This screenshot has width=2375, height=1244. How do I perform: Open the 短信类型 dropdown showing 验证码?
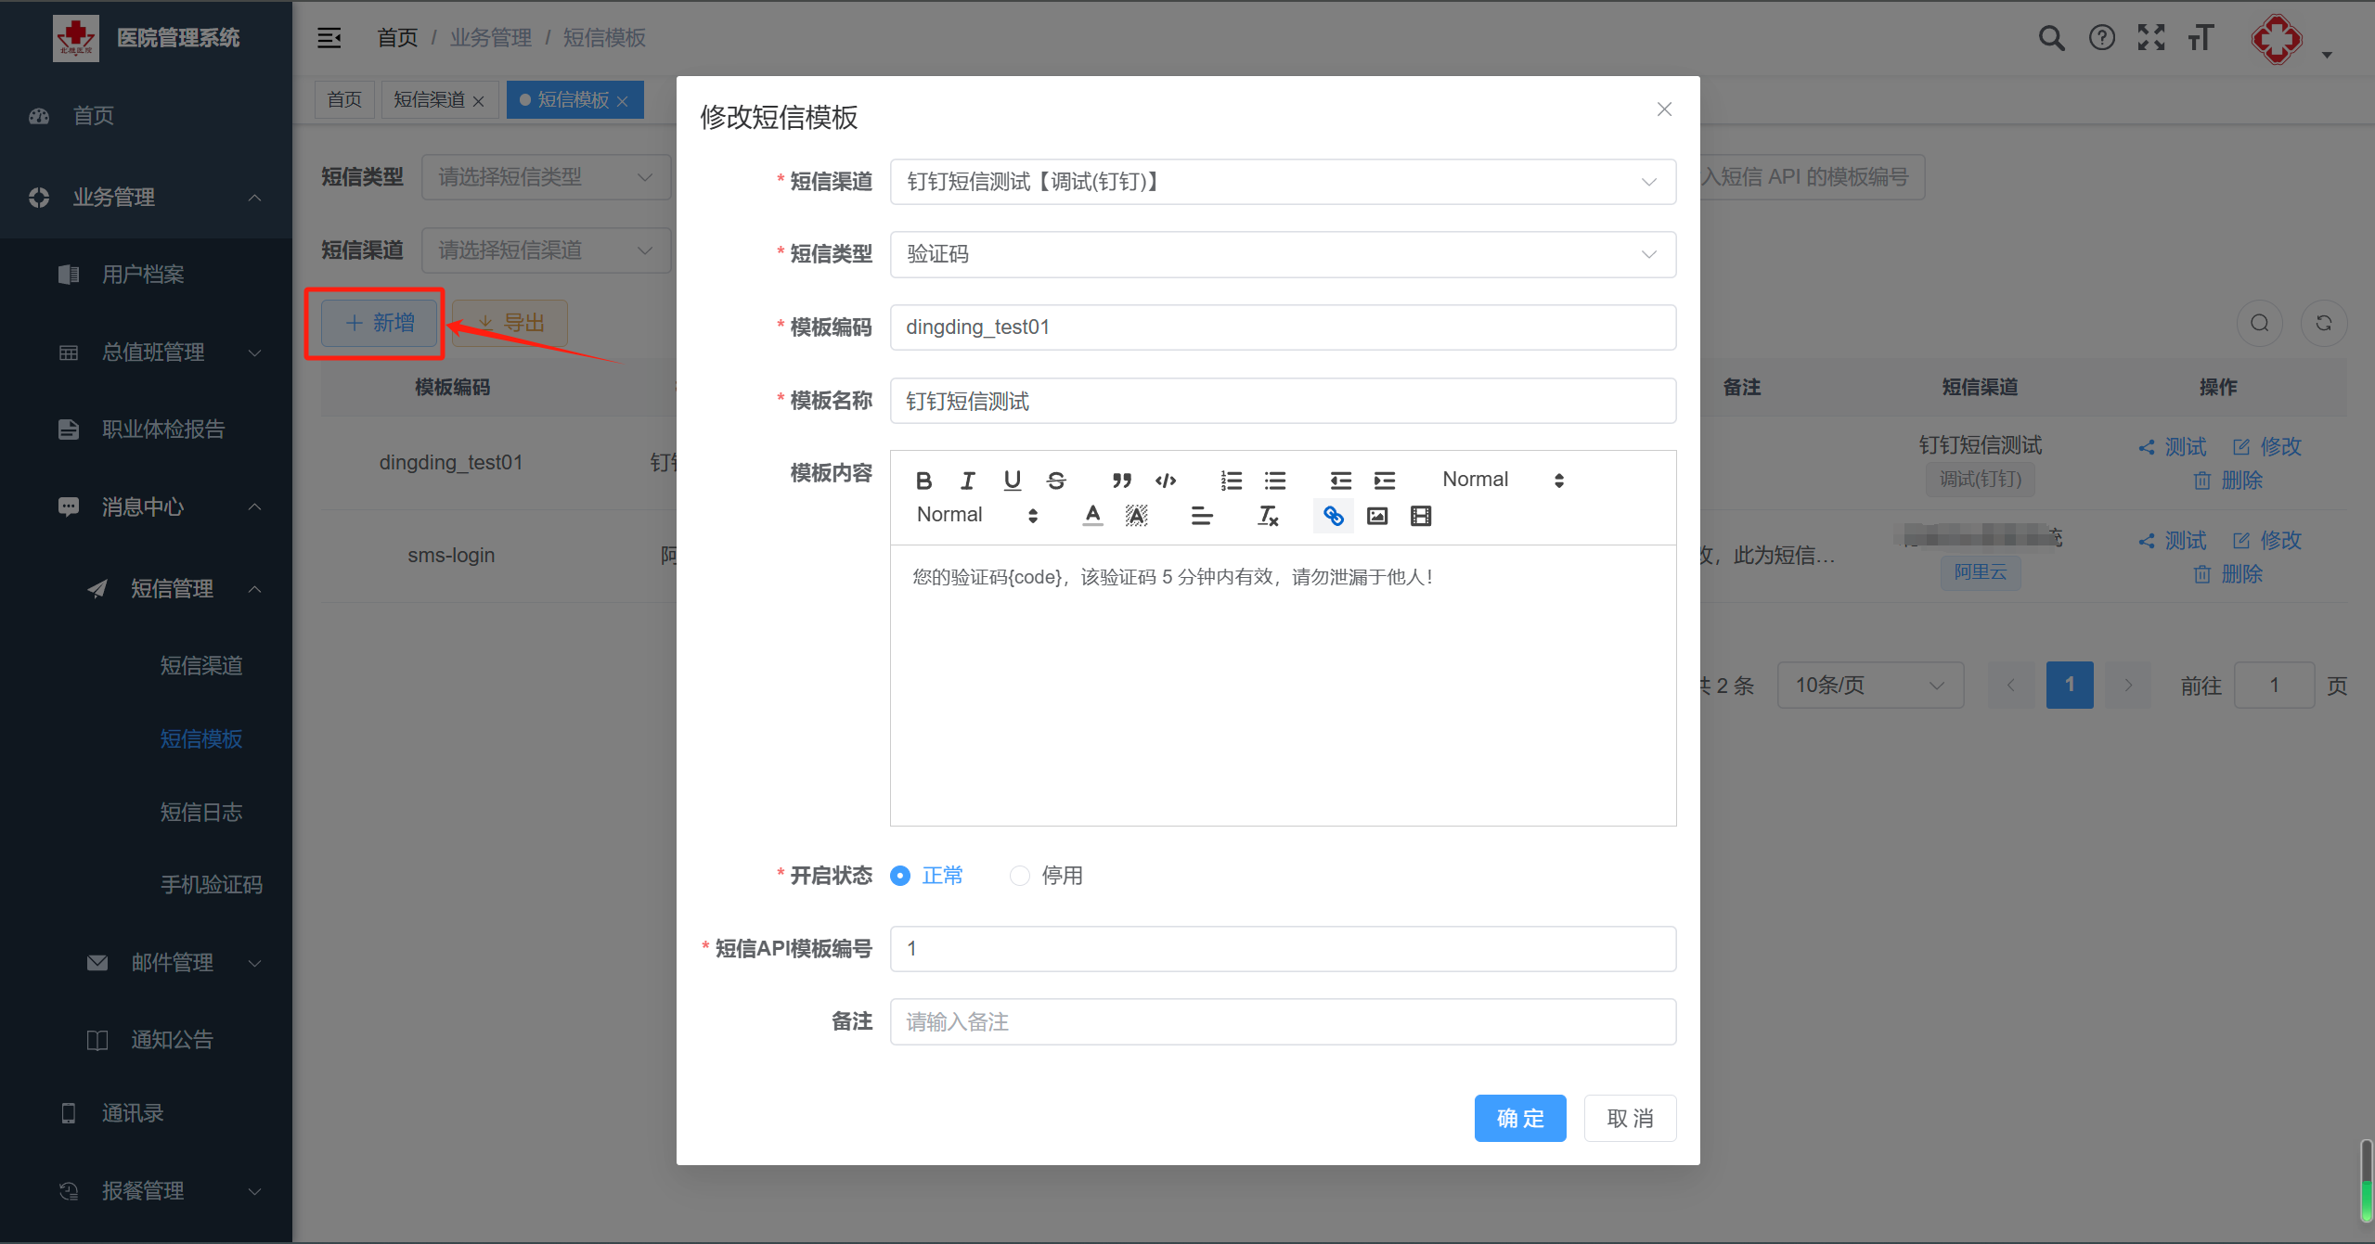1282,254
